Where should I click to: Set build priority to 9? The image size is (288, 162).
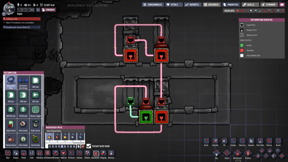(74, 146)
